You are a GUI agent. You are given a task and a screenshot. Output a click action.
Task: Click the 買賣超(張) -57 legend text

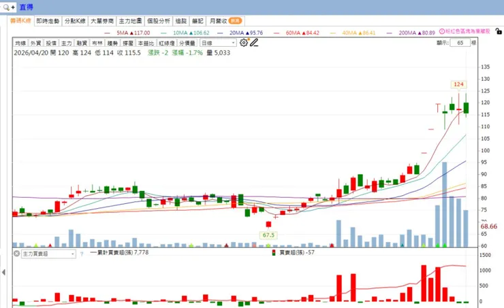point(297,253)
